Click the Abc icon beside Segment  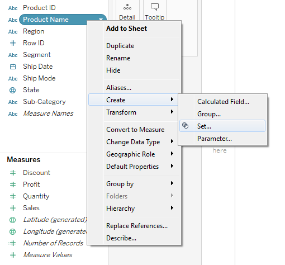coord(13,55)
